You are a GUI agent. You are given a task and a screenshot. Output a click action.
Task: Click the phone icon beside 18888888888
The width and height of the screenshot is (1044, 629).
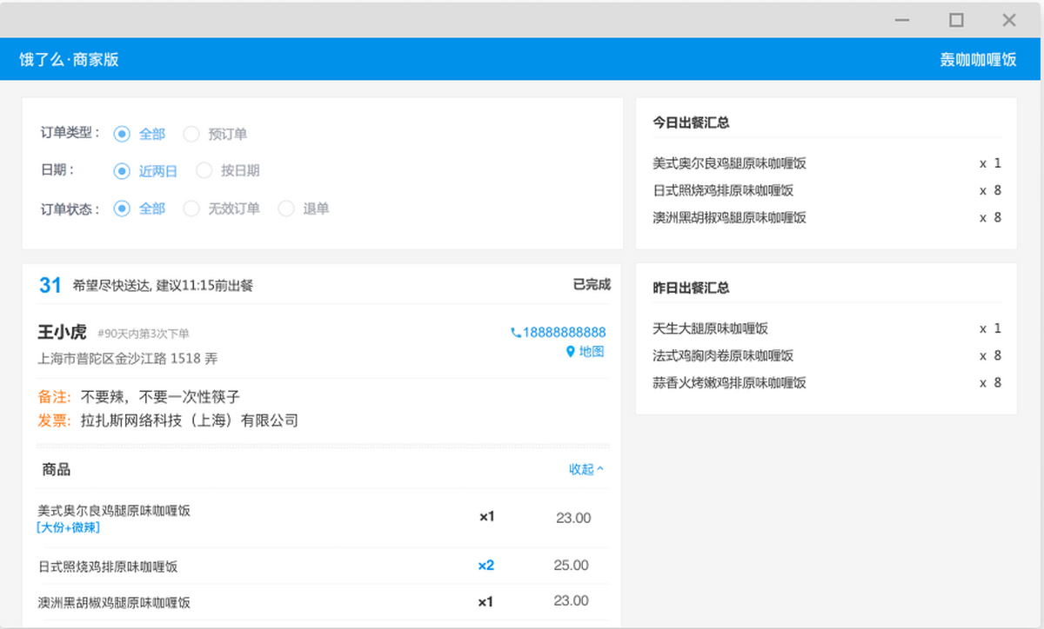(x=515, y=333)
